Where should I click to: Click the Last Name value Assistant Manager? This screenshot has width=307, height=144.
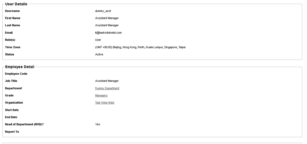point(107,25)
